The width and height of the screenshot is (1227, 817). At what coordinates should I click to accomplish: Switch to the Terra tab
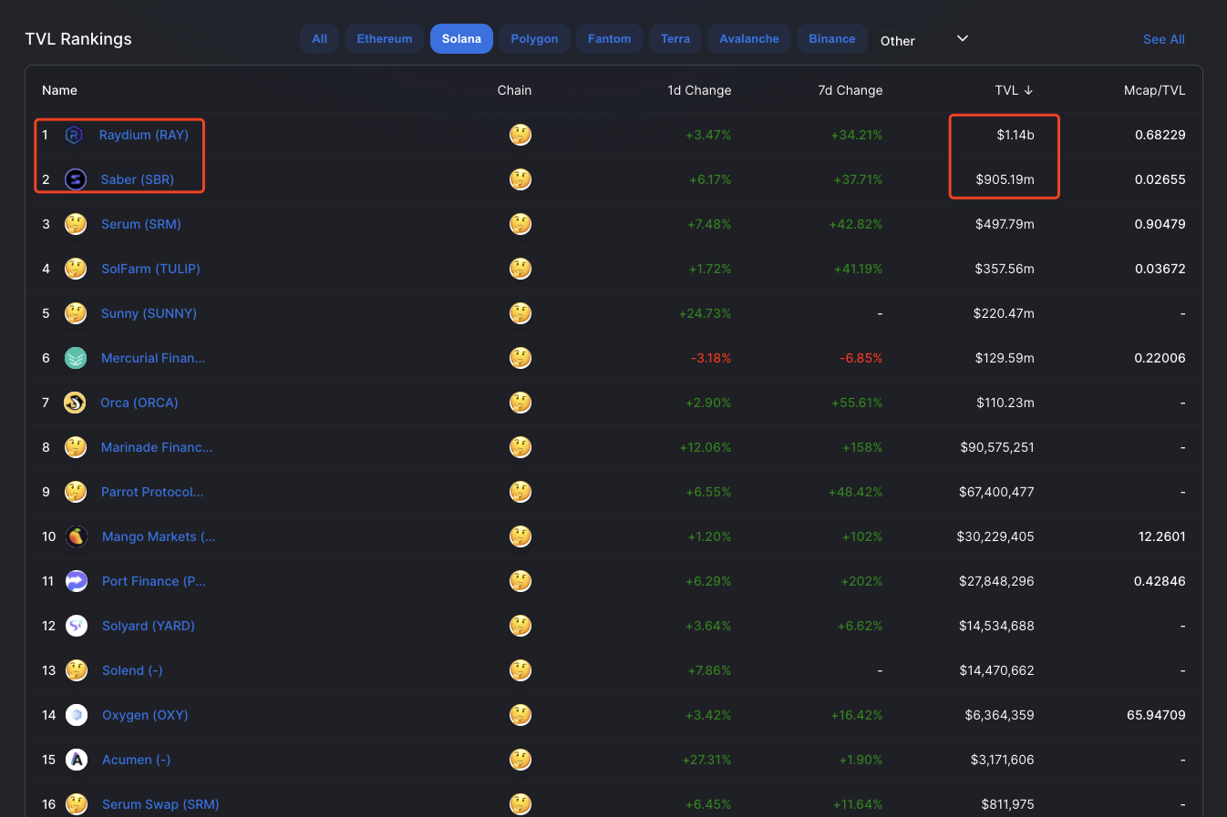click(x=675, y=39)
